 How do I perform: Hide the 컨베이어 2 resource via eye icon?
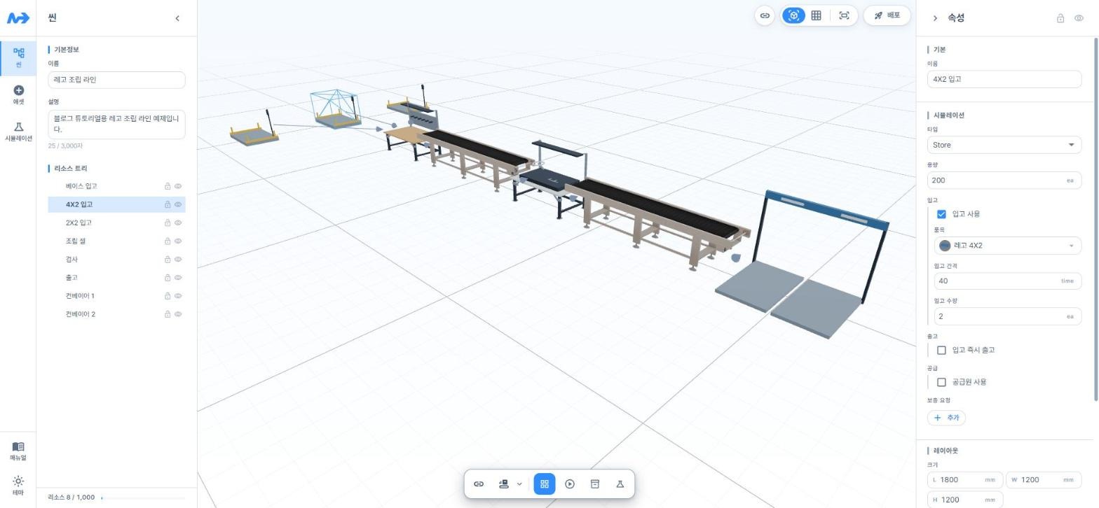point(178,314)
